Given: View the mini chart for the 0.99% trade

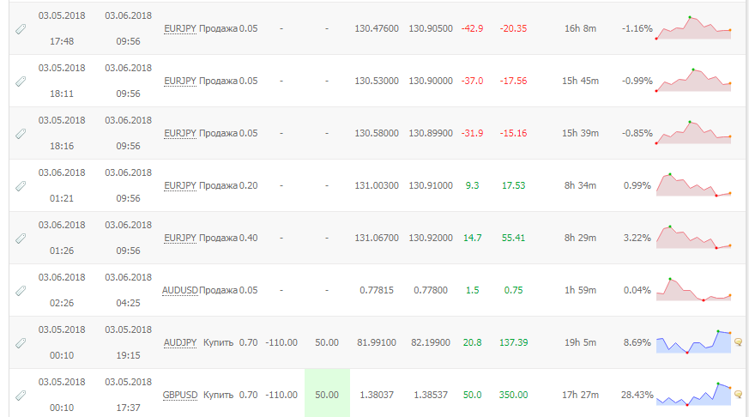Looking at the screenshot, I should click(x=693, y=185).
